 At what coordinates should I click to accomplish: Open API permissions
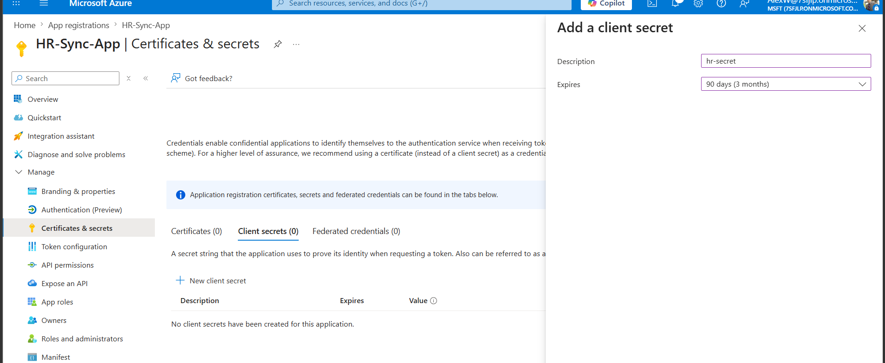[x=67, y=265]
